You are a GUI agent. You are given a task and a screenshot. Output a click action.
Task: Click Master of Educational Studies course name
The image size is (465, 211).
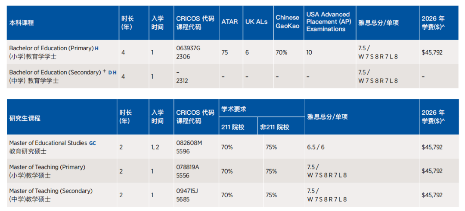(x=48, y=143)
